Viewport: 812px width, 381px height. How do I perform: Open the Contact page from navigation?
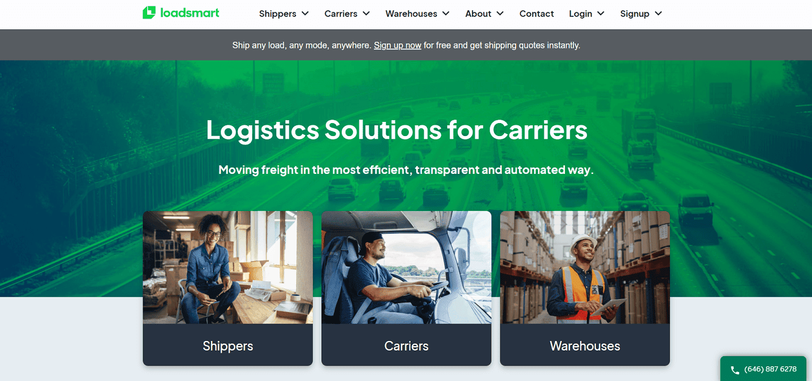(537, 14)
